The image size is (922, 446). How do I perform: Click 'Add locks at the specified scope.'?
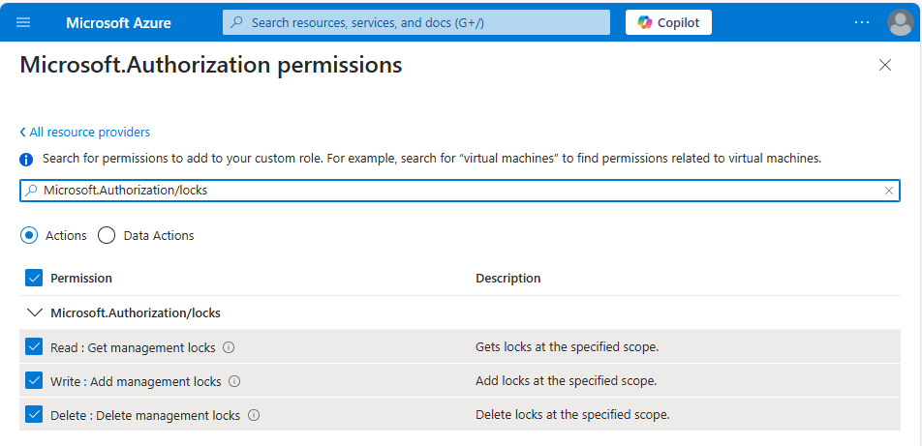(566, 381)
